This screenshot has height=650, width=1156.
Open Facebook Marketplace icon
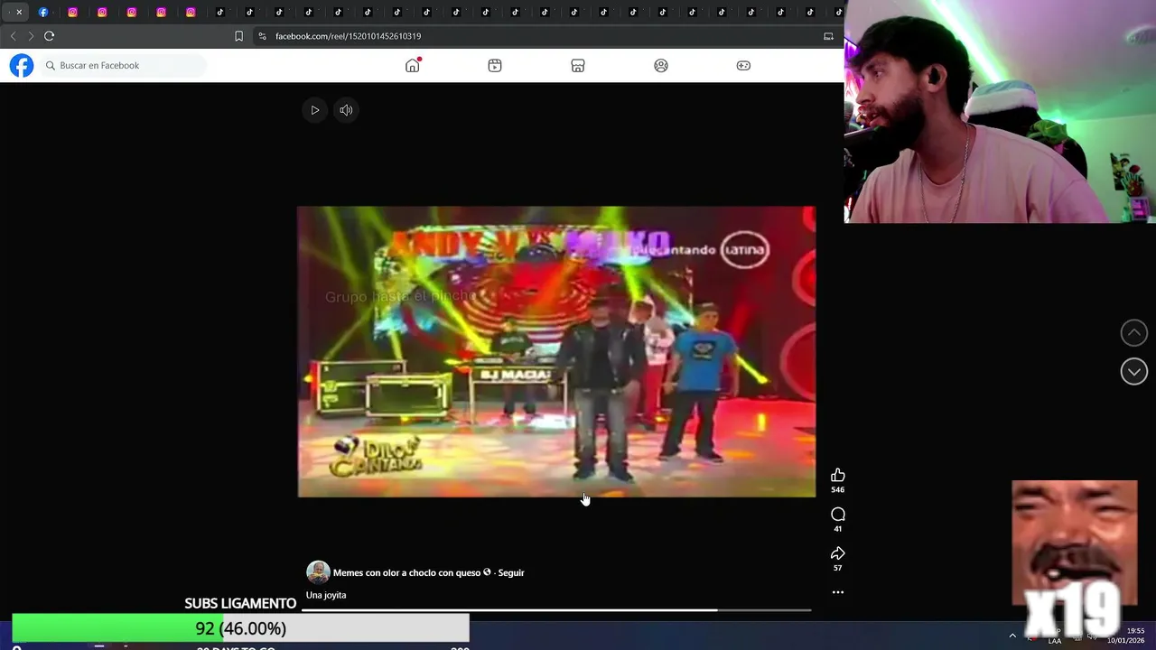(x=578, y=65)
